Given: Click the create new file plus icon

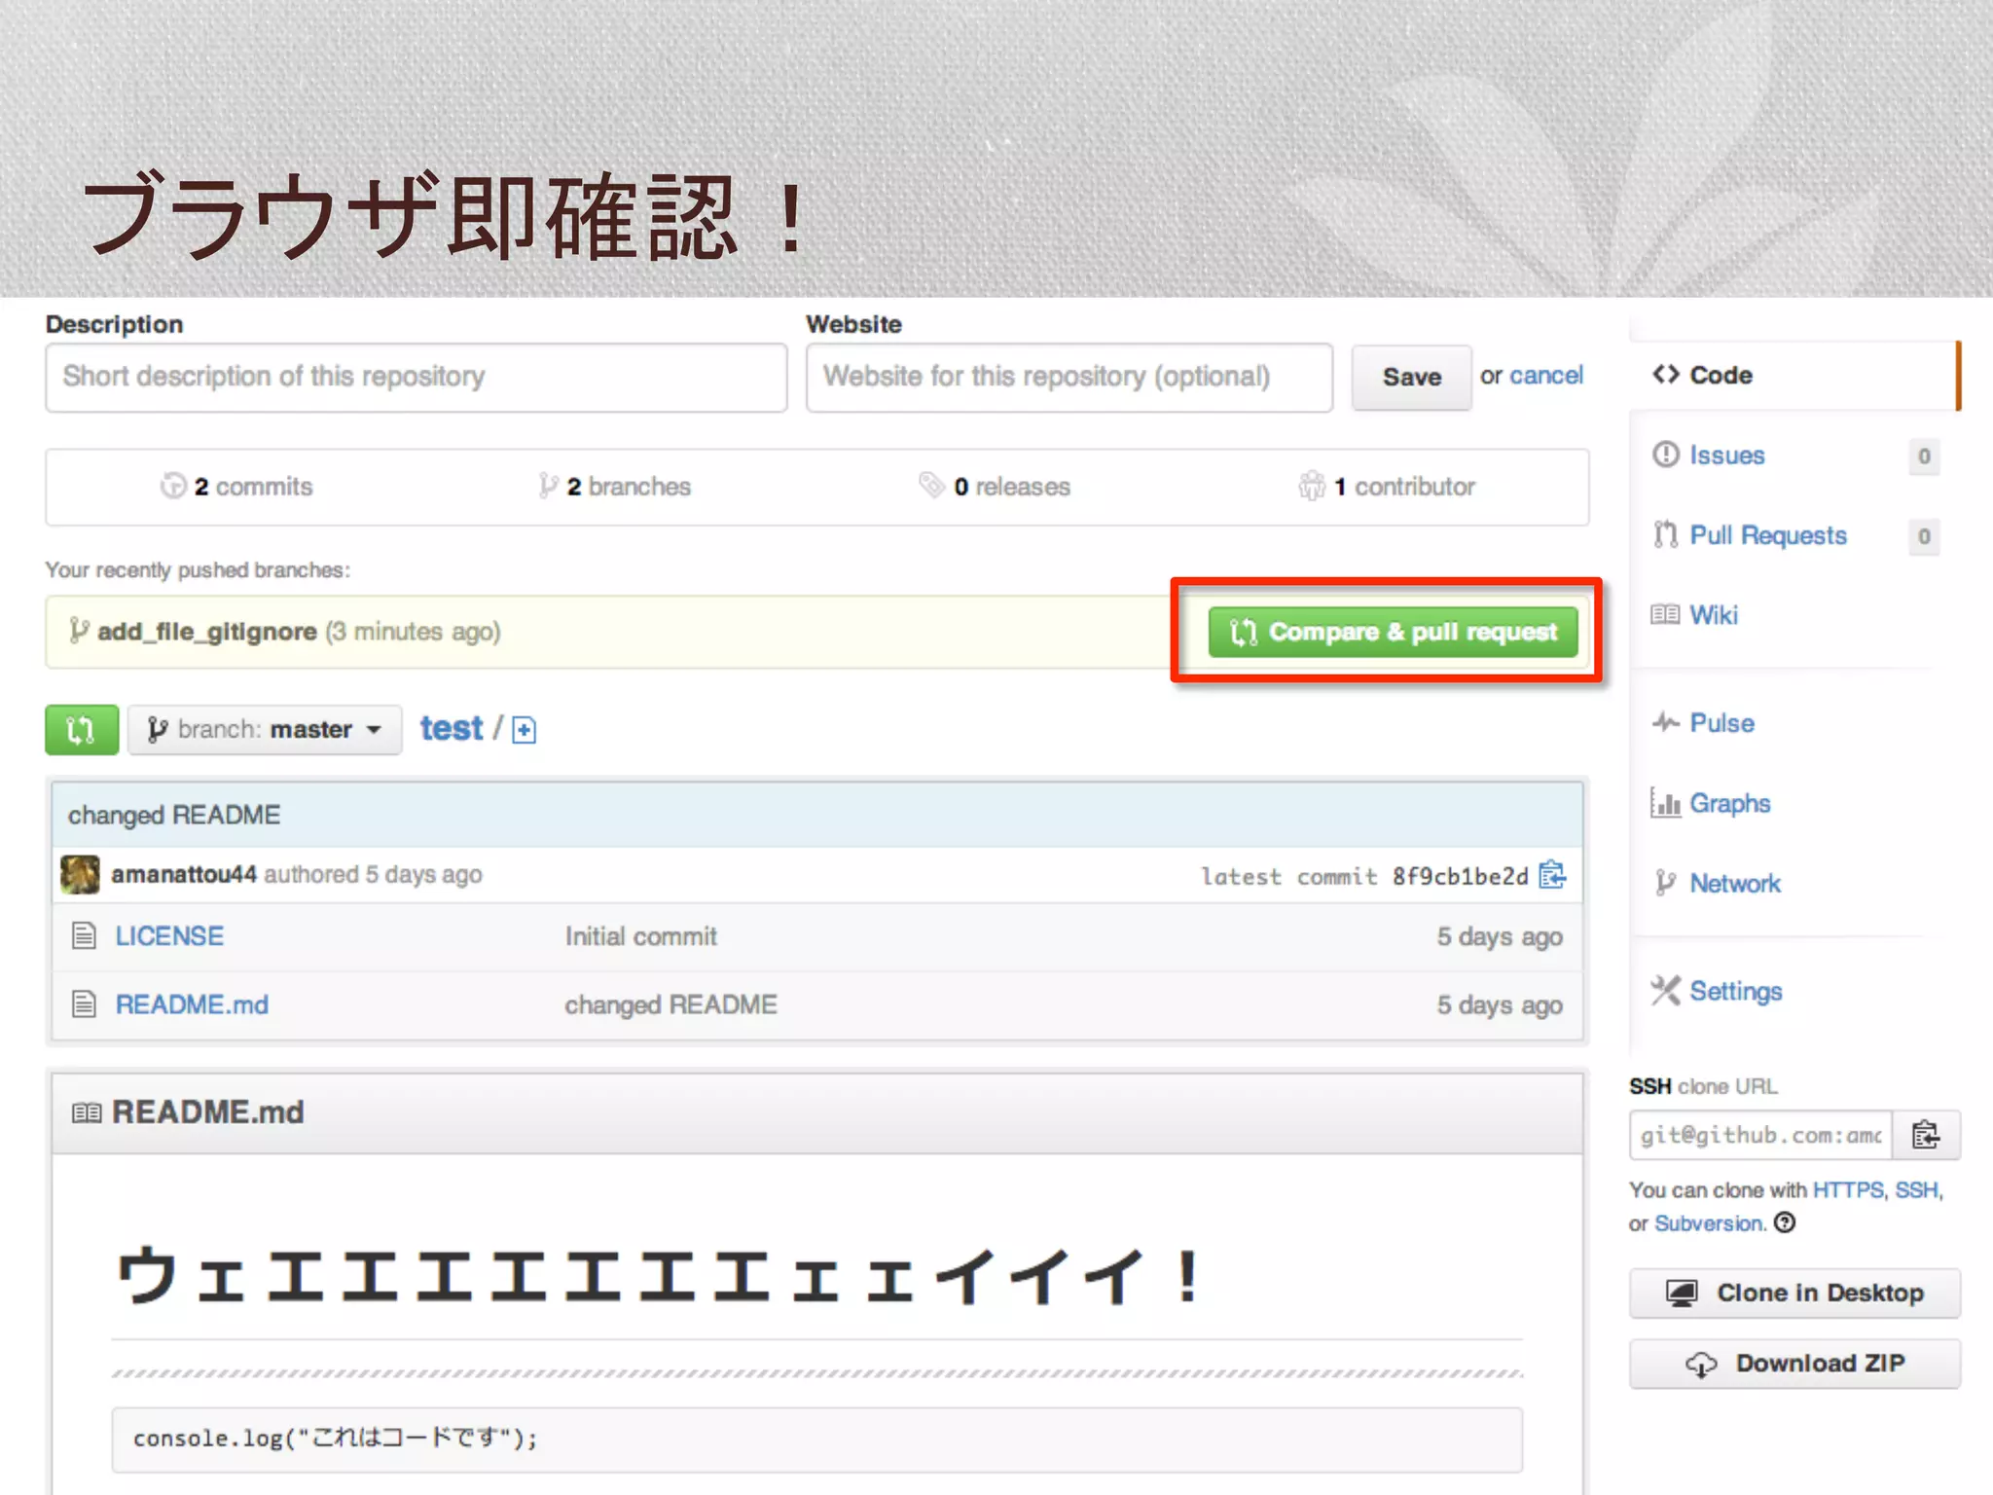Looking at the screenshot, I should click(524, 730).
